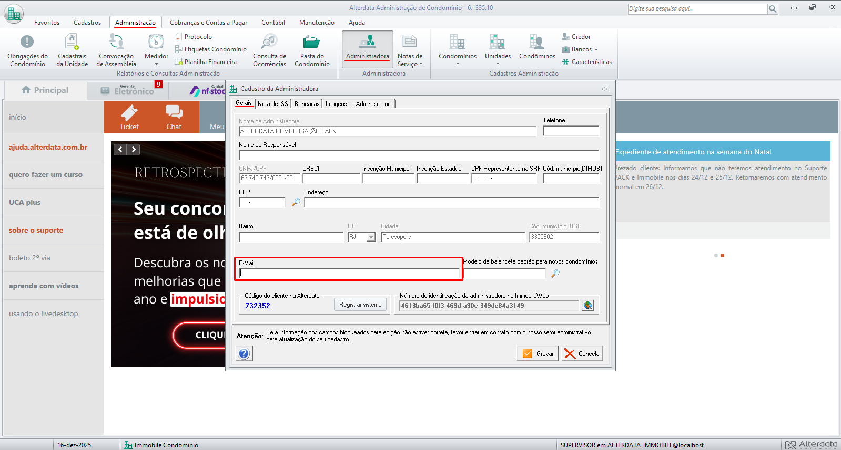
Task: Click the ImmobileWeb globe icon
Action: [x=587, y=306]
